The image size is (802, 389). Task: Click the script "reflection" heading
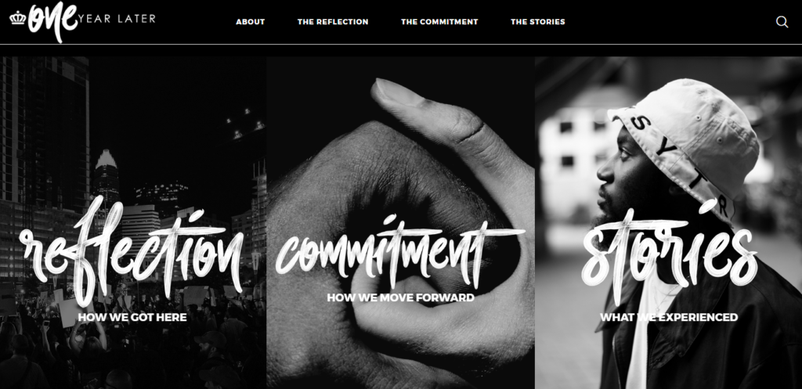pos(132,250)
